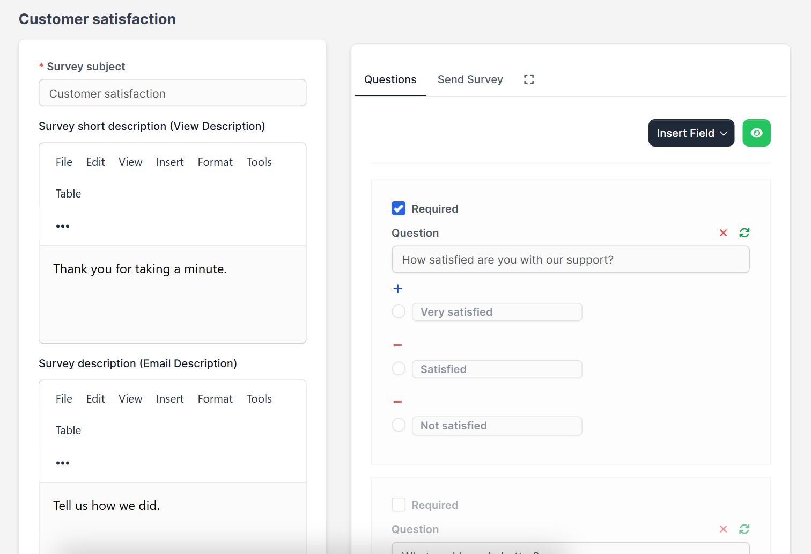Open View menu in email description editor
The height and width of the screenshot is (554, 811).
click(130, 399)
